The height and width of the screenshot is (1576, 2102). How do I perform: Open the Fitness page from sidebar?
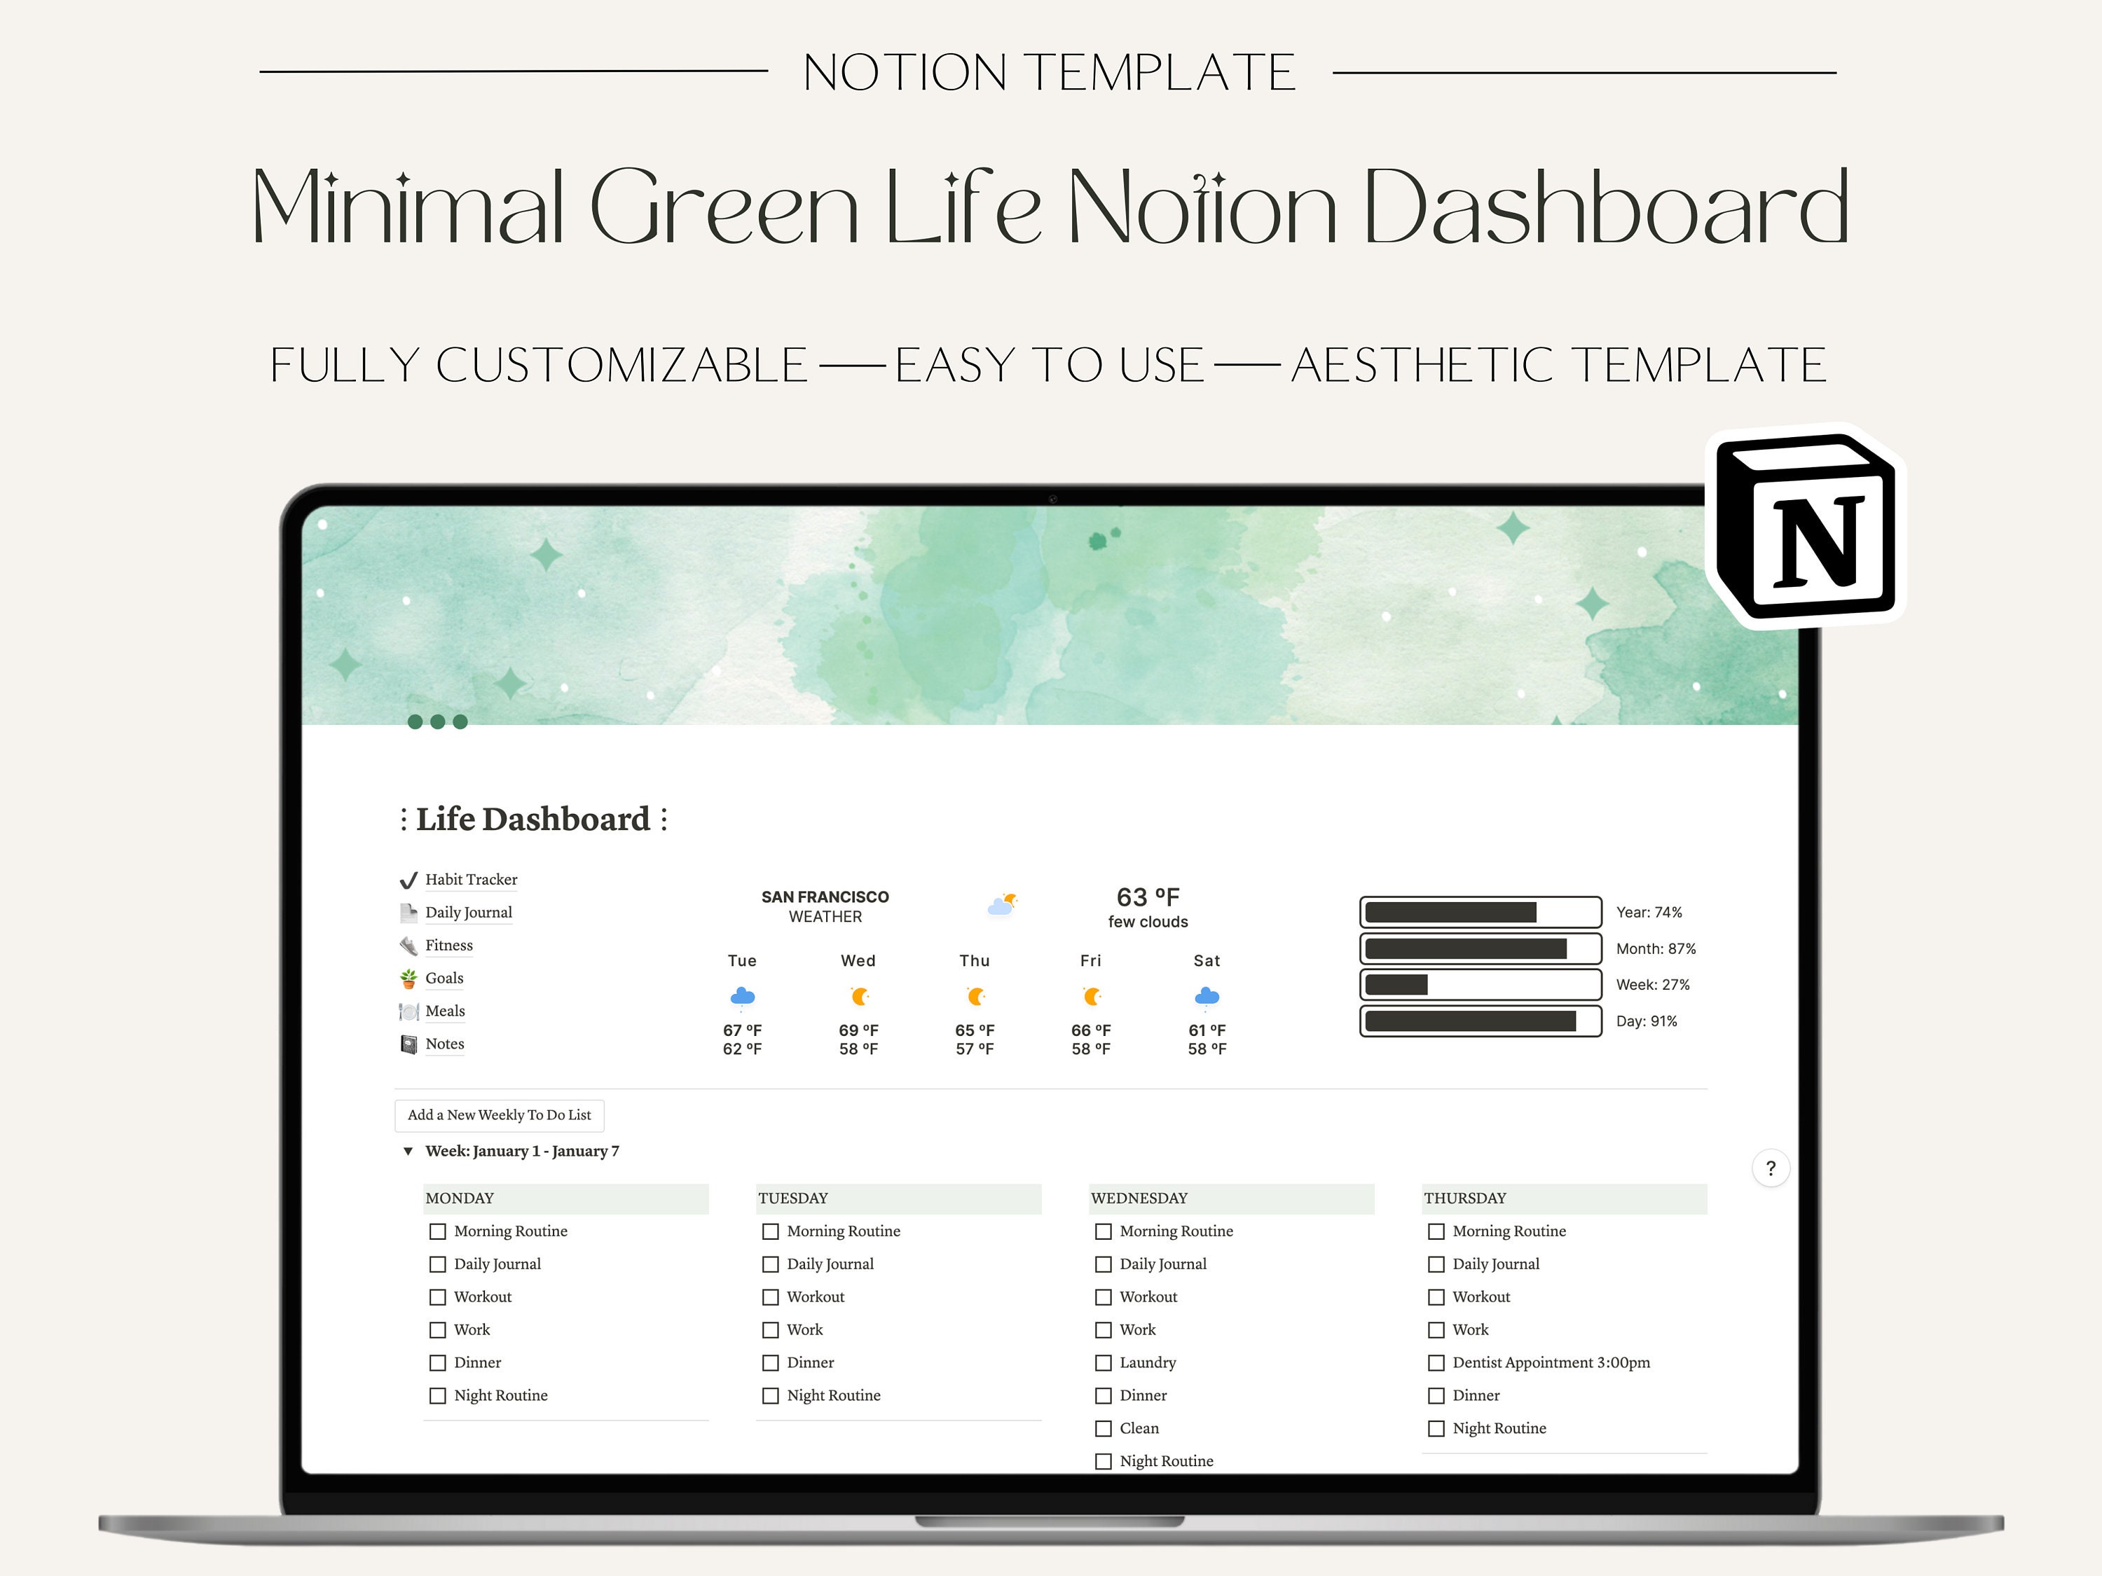448,944
